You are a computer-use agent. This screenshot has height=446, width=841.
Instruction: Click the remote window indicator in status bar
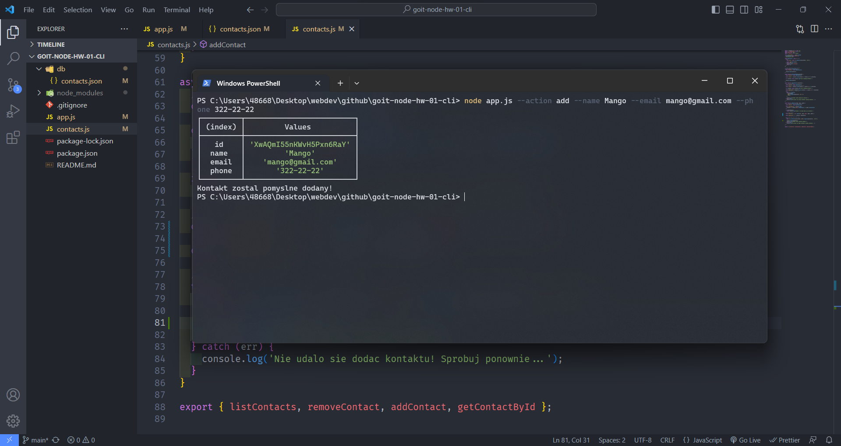9,440
